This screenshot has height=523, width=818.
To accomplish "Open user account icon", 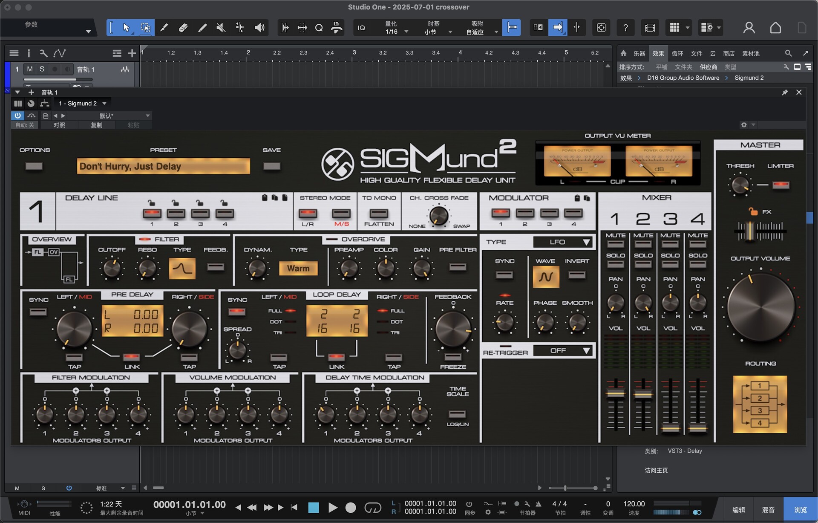I will click(749, 28).
